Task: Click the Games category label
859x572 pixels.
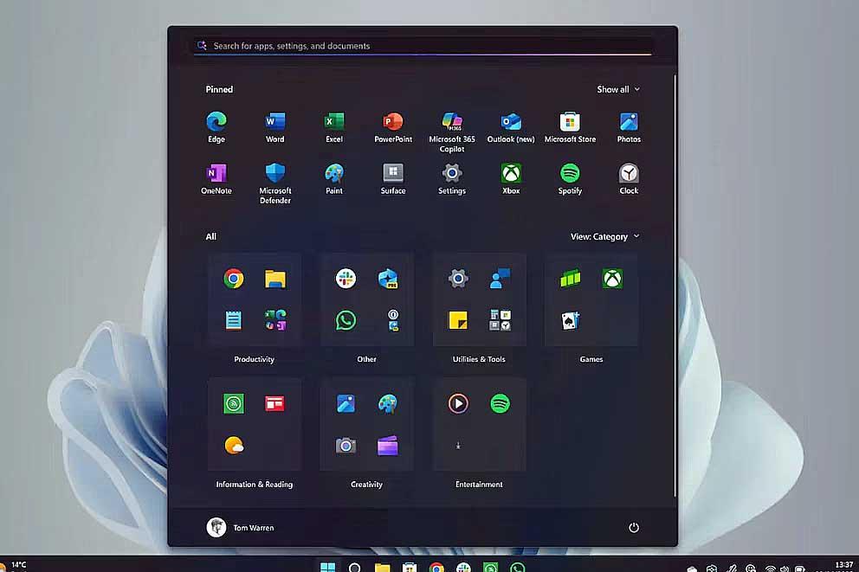Action: [x=591, y=359]
